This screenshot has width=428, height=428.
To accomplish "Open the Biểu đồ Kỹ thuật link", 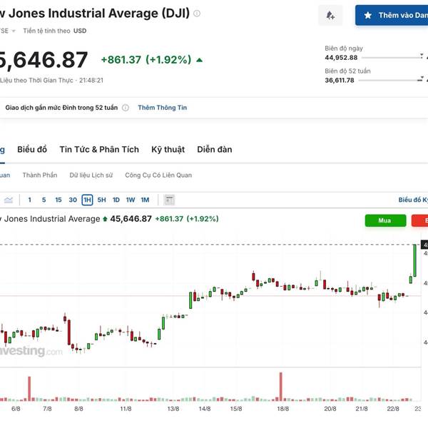I will (413, 200).
